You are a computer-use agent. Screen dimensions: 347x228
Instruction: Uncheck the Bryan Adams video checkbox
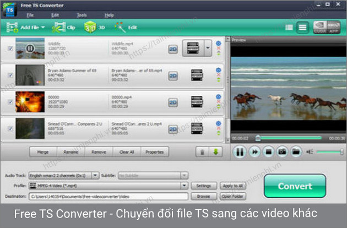[10, 75]
